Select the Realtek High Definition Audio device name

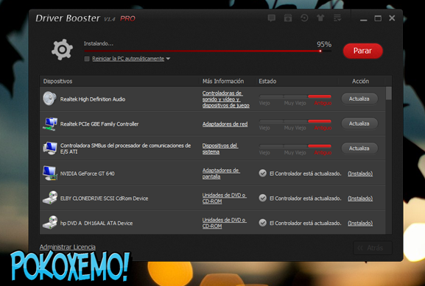(x=93, y=99)
